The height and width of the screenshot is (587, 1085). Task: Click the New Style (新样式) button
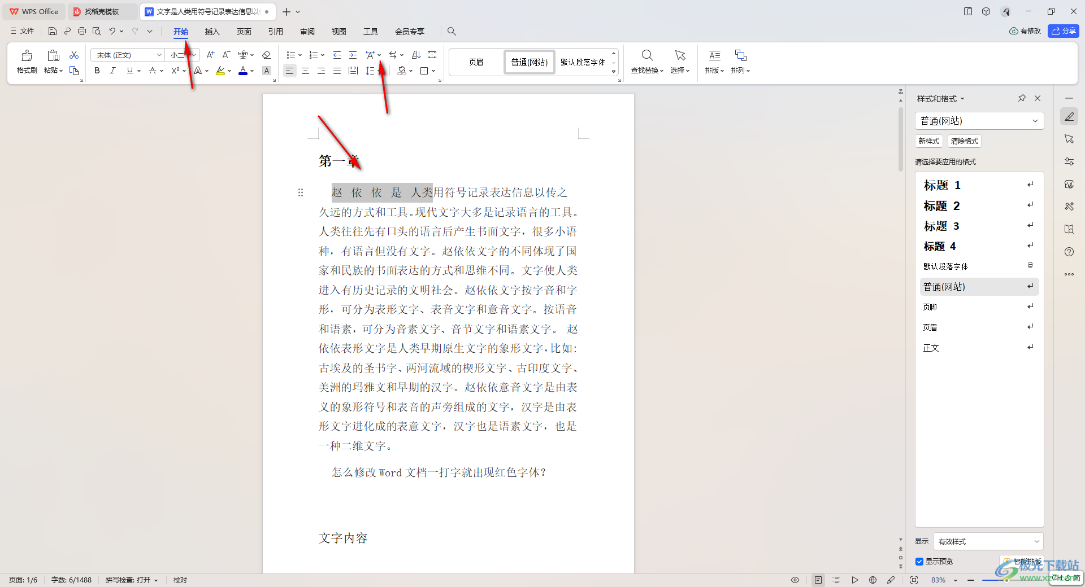point(928,141)
